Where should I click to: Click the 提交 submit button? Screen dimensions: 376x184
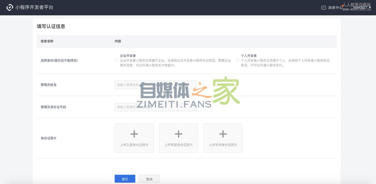tap(125, 178)
